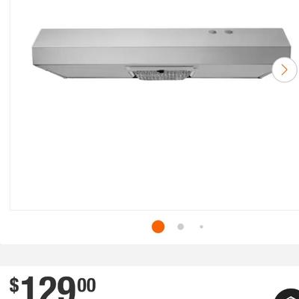
Task: Click the gray divider band above price
Action: (x=149, y=255)
